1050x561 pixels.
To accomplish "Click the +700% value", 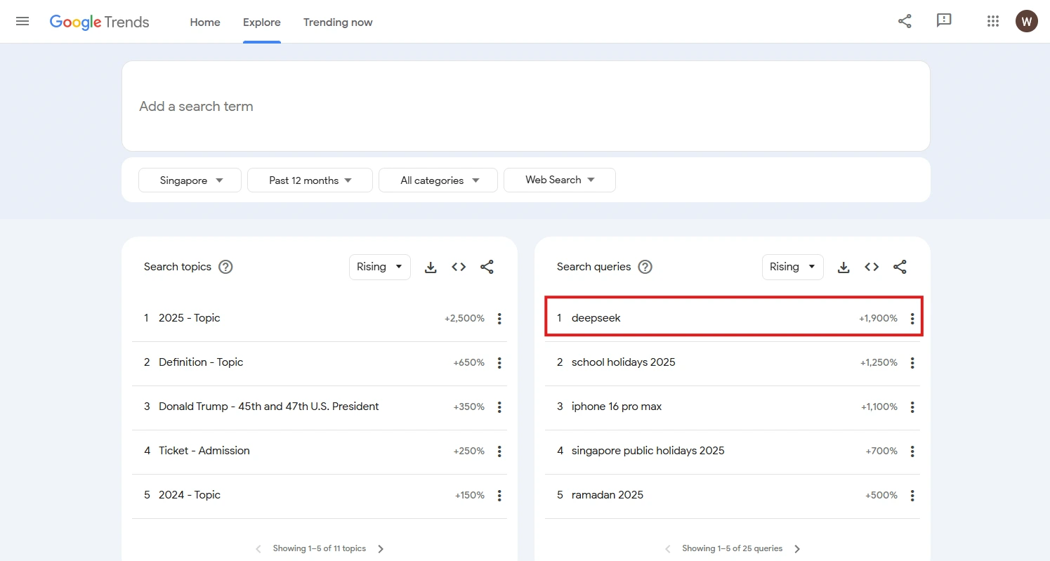I will click(x=881, y=451).
